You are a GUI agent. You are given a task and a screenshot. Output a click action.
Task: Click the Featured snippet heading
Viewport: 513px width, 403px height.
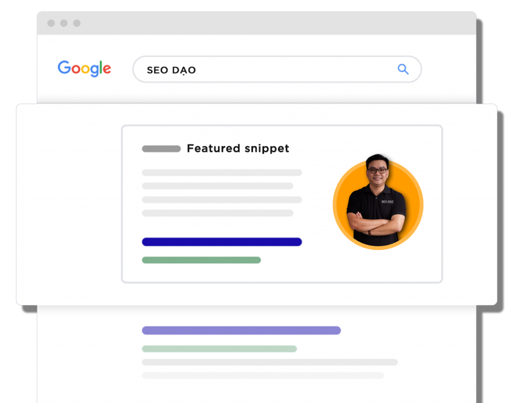pyautogui.click(x=238, y=148)
